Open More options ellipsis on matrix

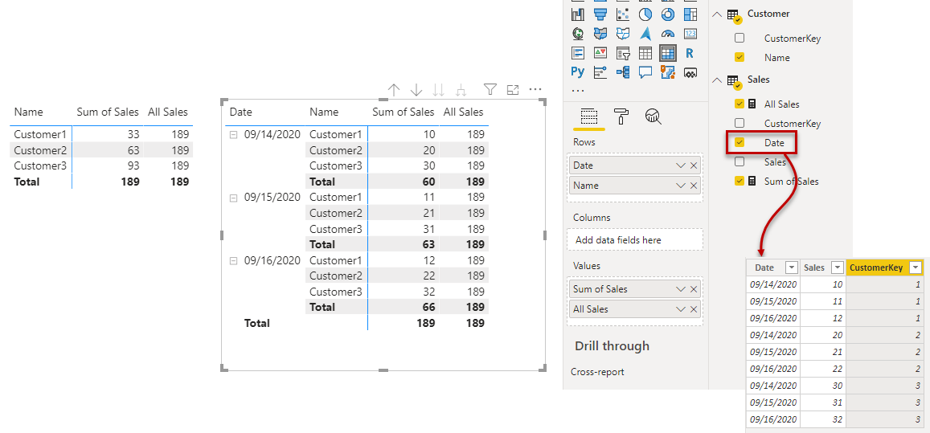535,89
